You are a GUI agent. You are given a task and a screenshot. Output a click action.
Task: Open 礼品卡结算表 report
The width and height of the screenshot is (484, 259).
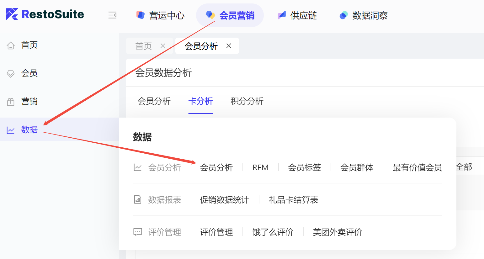click(x=293, y=200)
